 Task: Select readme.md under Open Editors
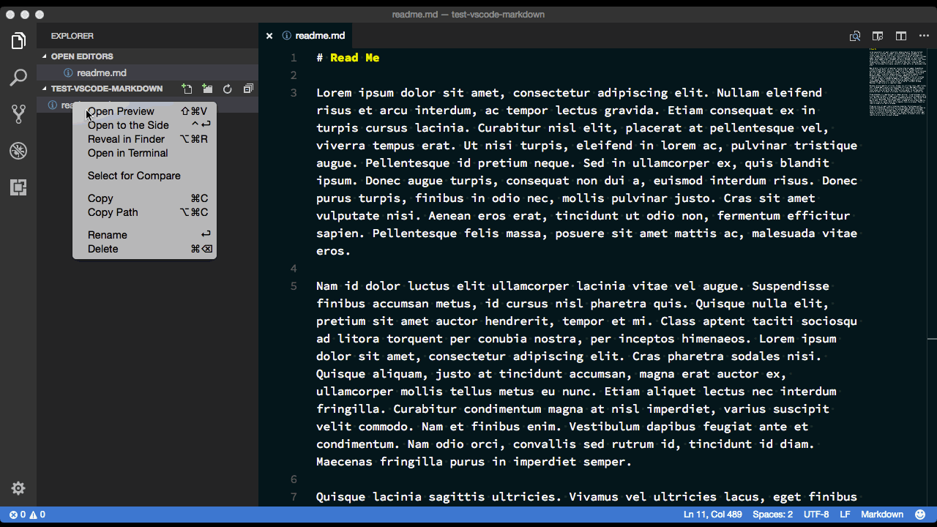pyautogui.click(x=147, y=72)
